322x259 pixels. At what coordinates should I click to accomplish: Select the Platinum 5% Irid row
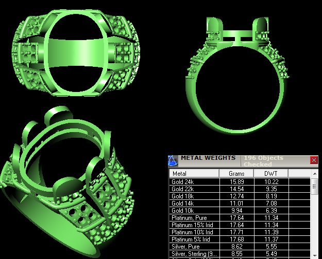coord(240,239)
